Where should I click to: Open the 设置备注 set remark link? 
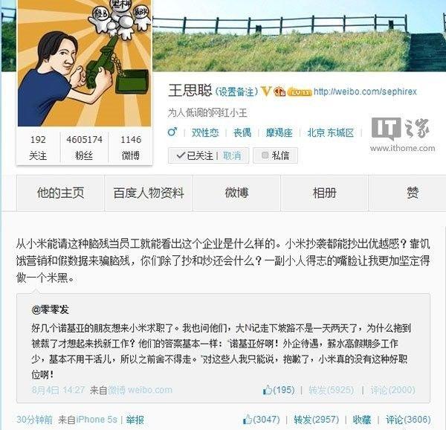click(236, 92)
